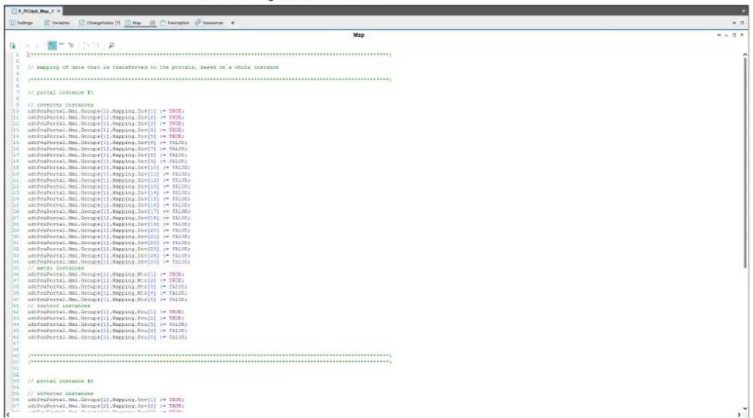This screenshot has width=753, height=418.
Task: Select the Map tab
Action: (x=140, y=23)
